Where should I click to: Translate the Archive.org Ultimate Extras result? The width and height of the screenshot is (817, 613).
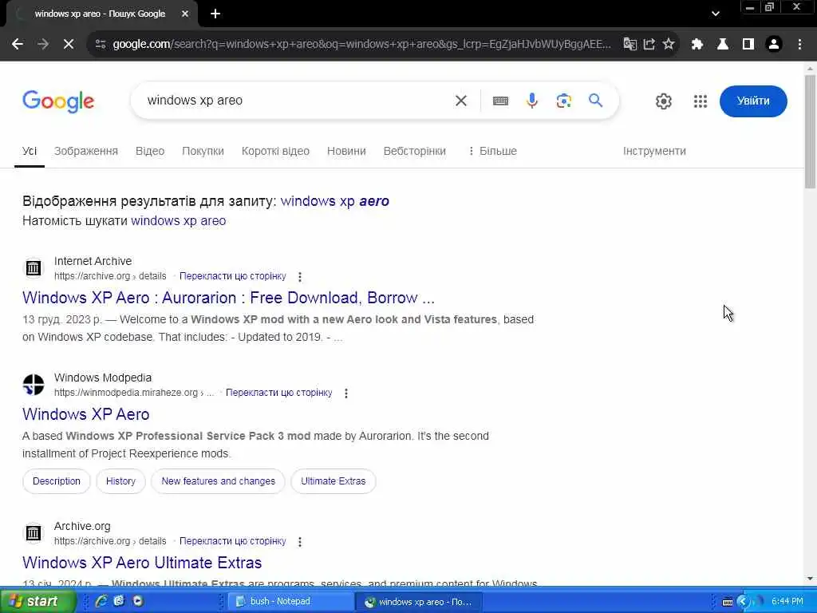click(x=232, y=542)
